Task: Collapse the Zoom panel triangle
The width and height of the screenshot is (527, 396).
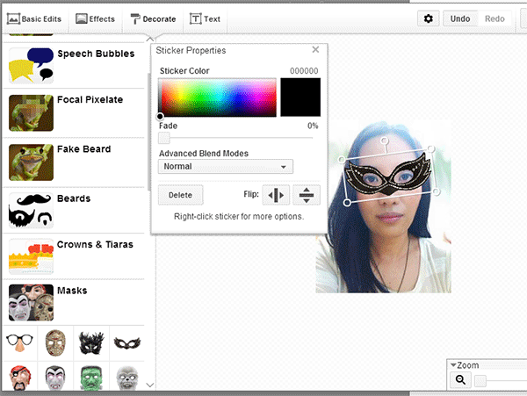Action: (x=453, y=364)
